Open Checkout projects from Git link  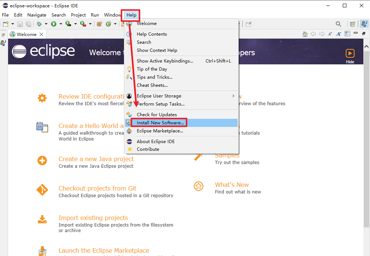coord(97,188)
